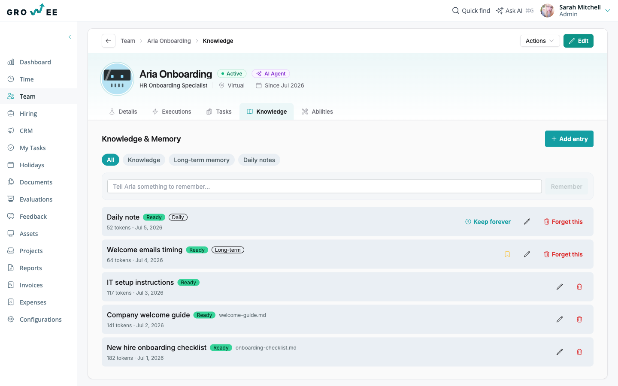Delete IT setup instructions via trash icon

coord(579,287)
